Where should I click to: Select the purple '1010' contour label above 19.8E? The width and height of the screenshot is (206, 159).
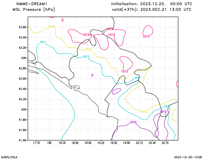click(x=133, y=122)
